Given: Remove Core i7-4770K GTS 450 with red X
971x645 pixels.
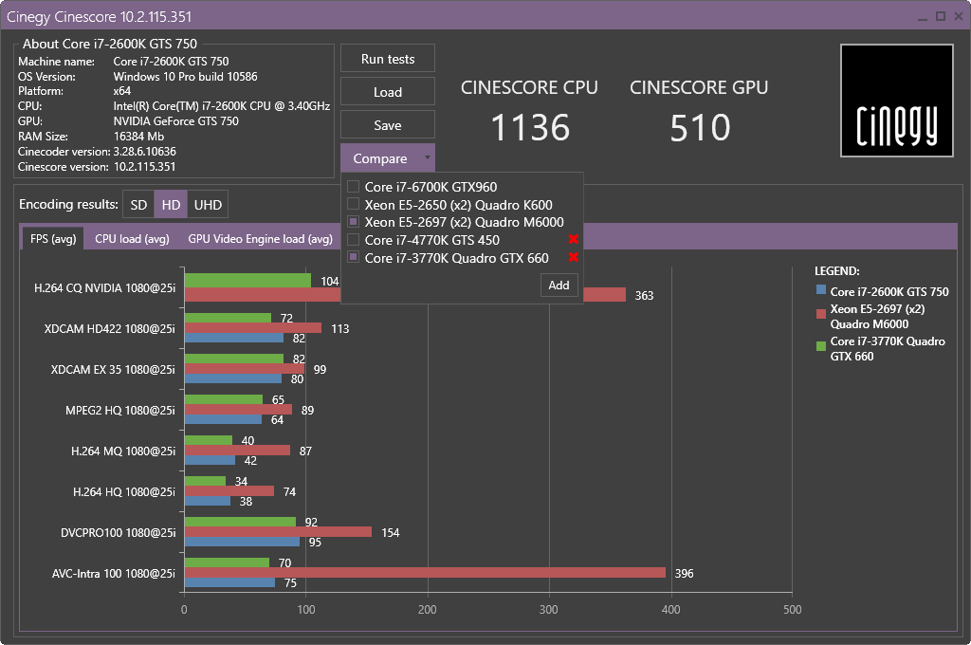Looking at the screenshot, I should coord(574,239).
